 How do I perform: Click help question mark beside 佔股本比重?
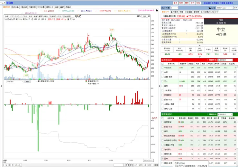click(179, 40)
